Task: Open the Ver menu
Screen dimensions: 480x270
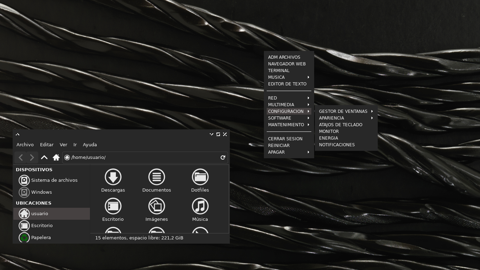Action: [x=63, y=145]
